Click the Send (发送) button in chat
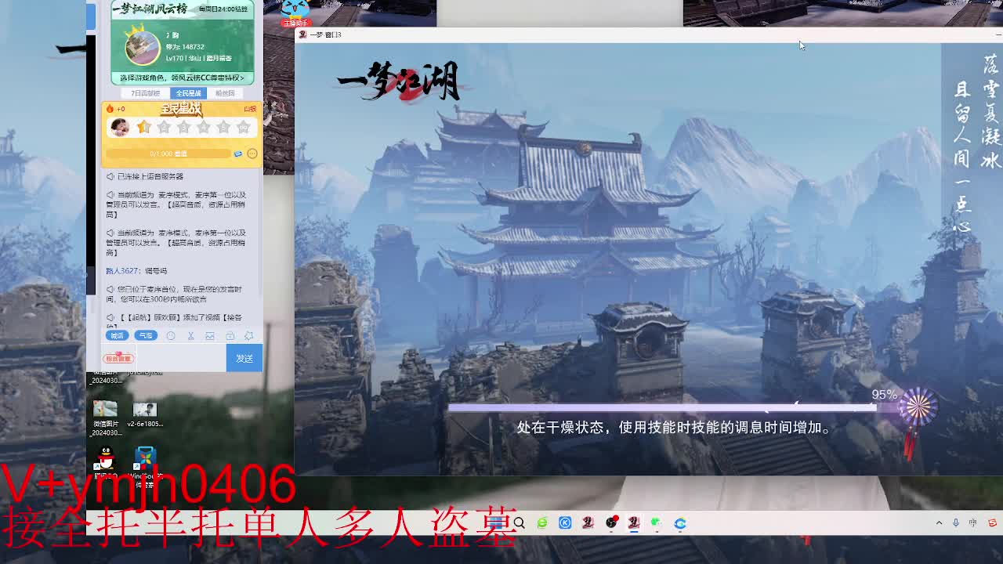 (244, 358)
